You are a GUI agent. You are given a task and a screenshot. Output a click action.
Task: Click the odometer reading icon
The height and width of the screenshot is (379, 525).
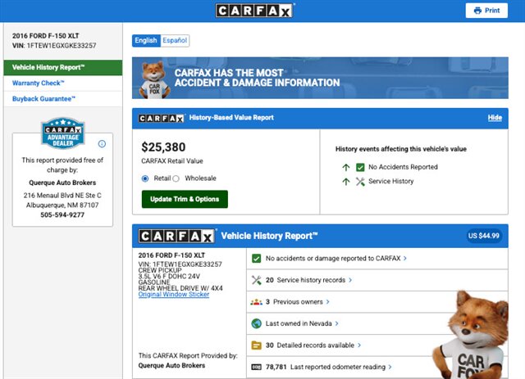pyautogui.click(x=256, y=368)
